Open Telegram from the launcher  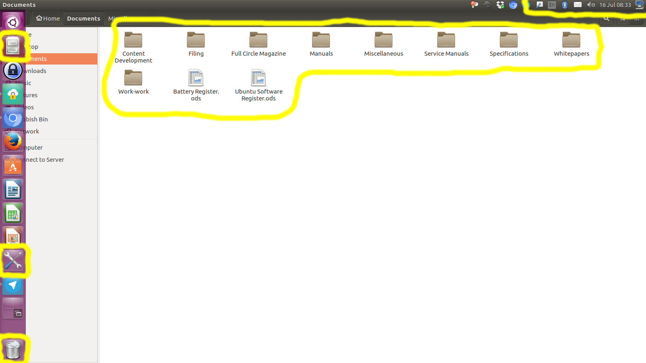click(x=13, y=286)
